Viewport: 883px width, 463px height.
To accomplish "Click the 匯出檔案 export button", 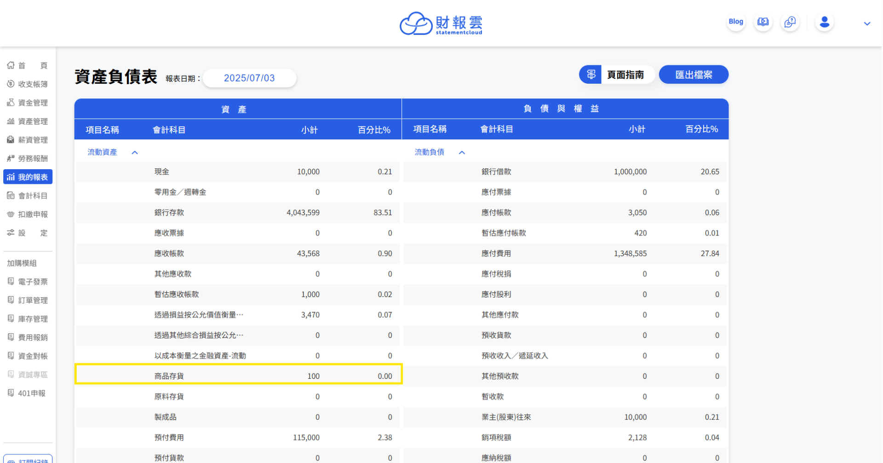I will (694, 74).
